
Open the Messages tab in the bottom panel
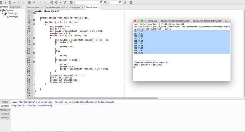5,110
